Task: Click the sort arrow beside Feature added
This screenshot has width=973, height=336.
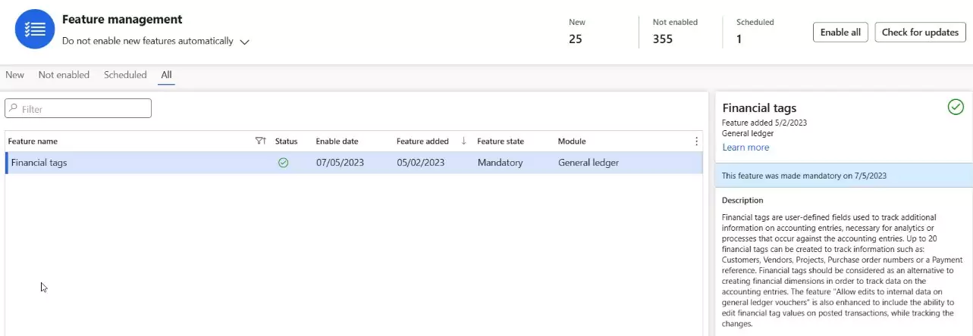Action: (463, 142)
